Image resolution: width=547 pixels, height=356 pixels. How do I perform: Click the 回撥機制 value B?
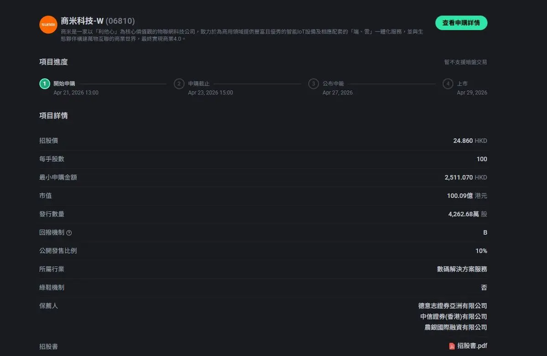(485, 232)
